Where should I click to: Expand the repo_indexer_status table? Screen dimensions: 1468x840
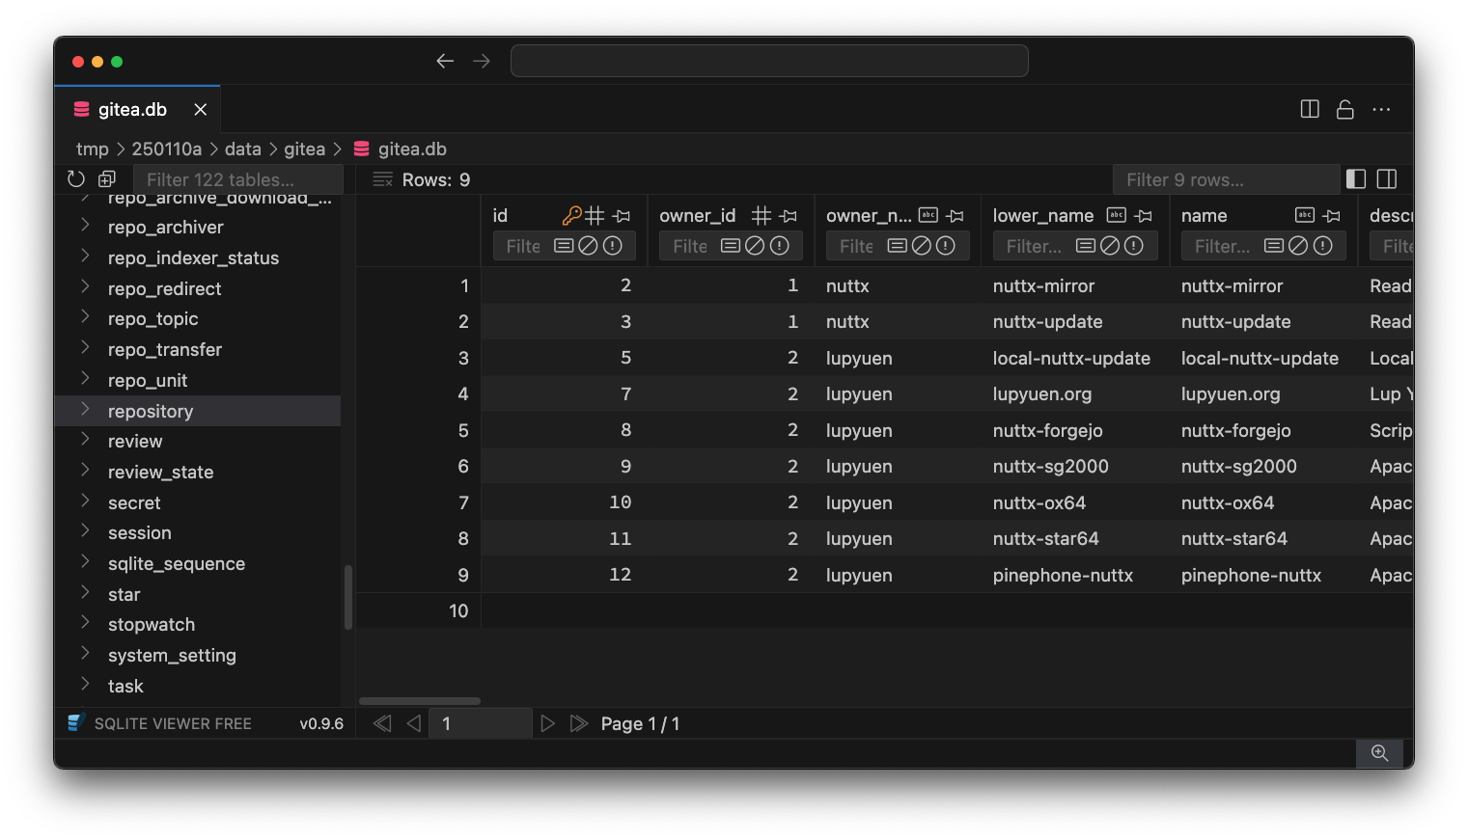coord(85,257)
